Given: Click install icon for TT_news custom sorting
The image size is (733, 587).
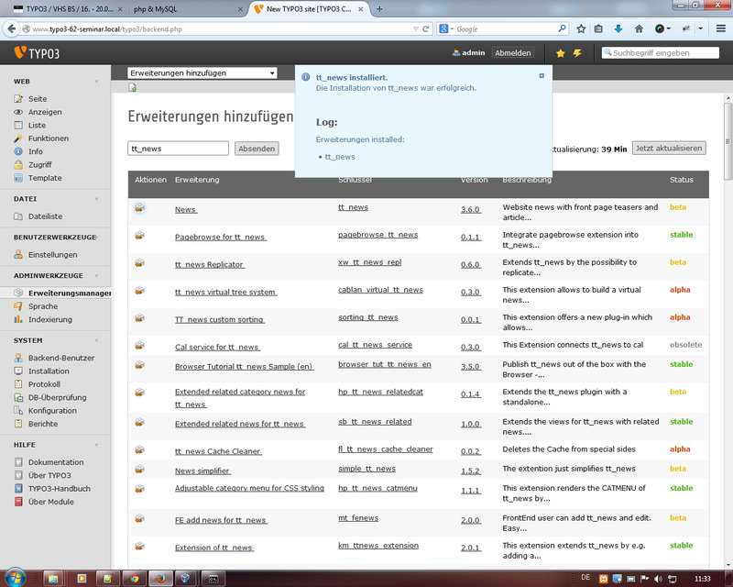Looking at the screenshot, I should tap(139, 318).
